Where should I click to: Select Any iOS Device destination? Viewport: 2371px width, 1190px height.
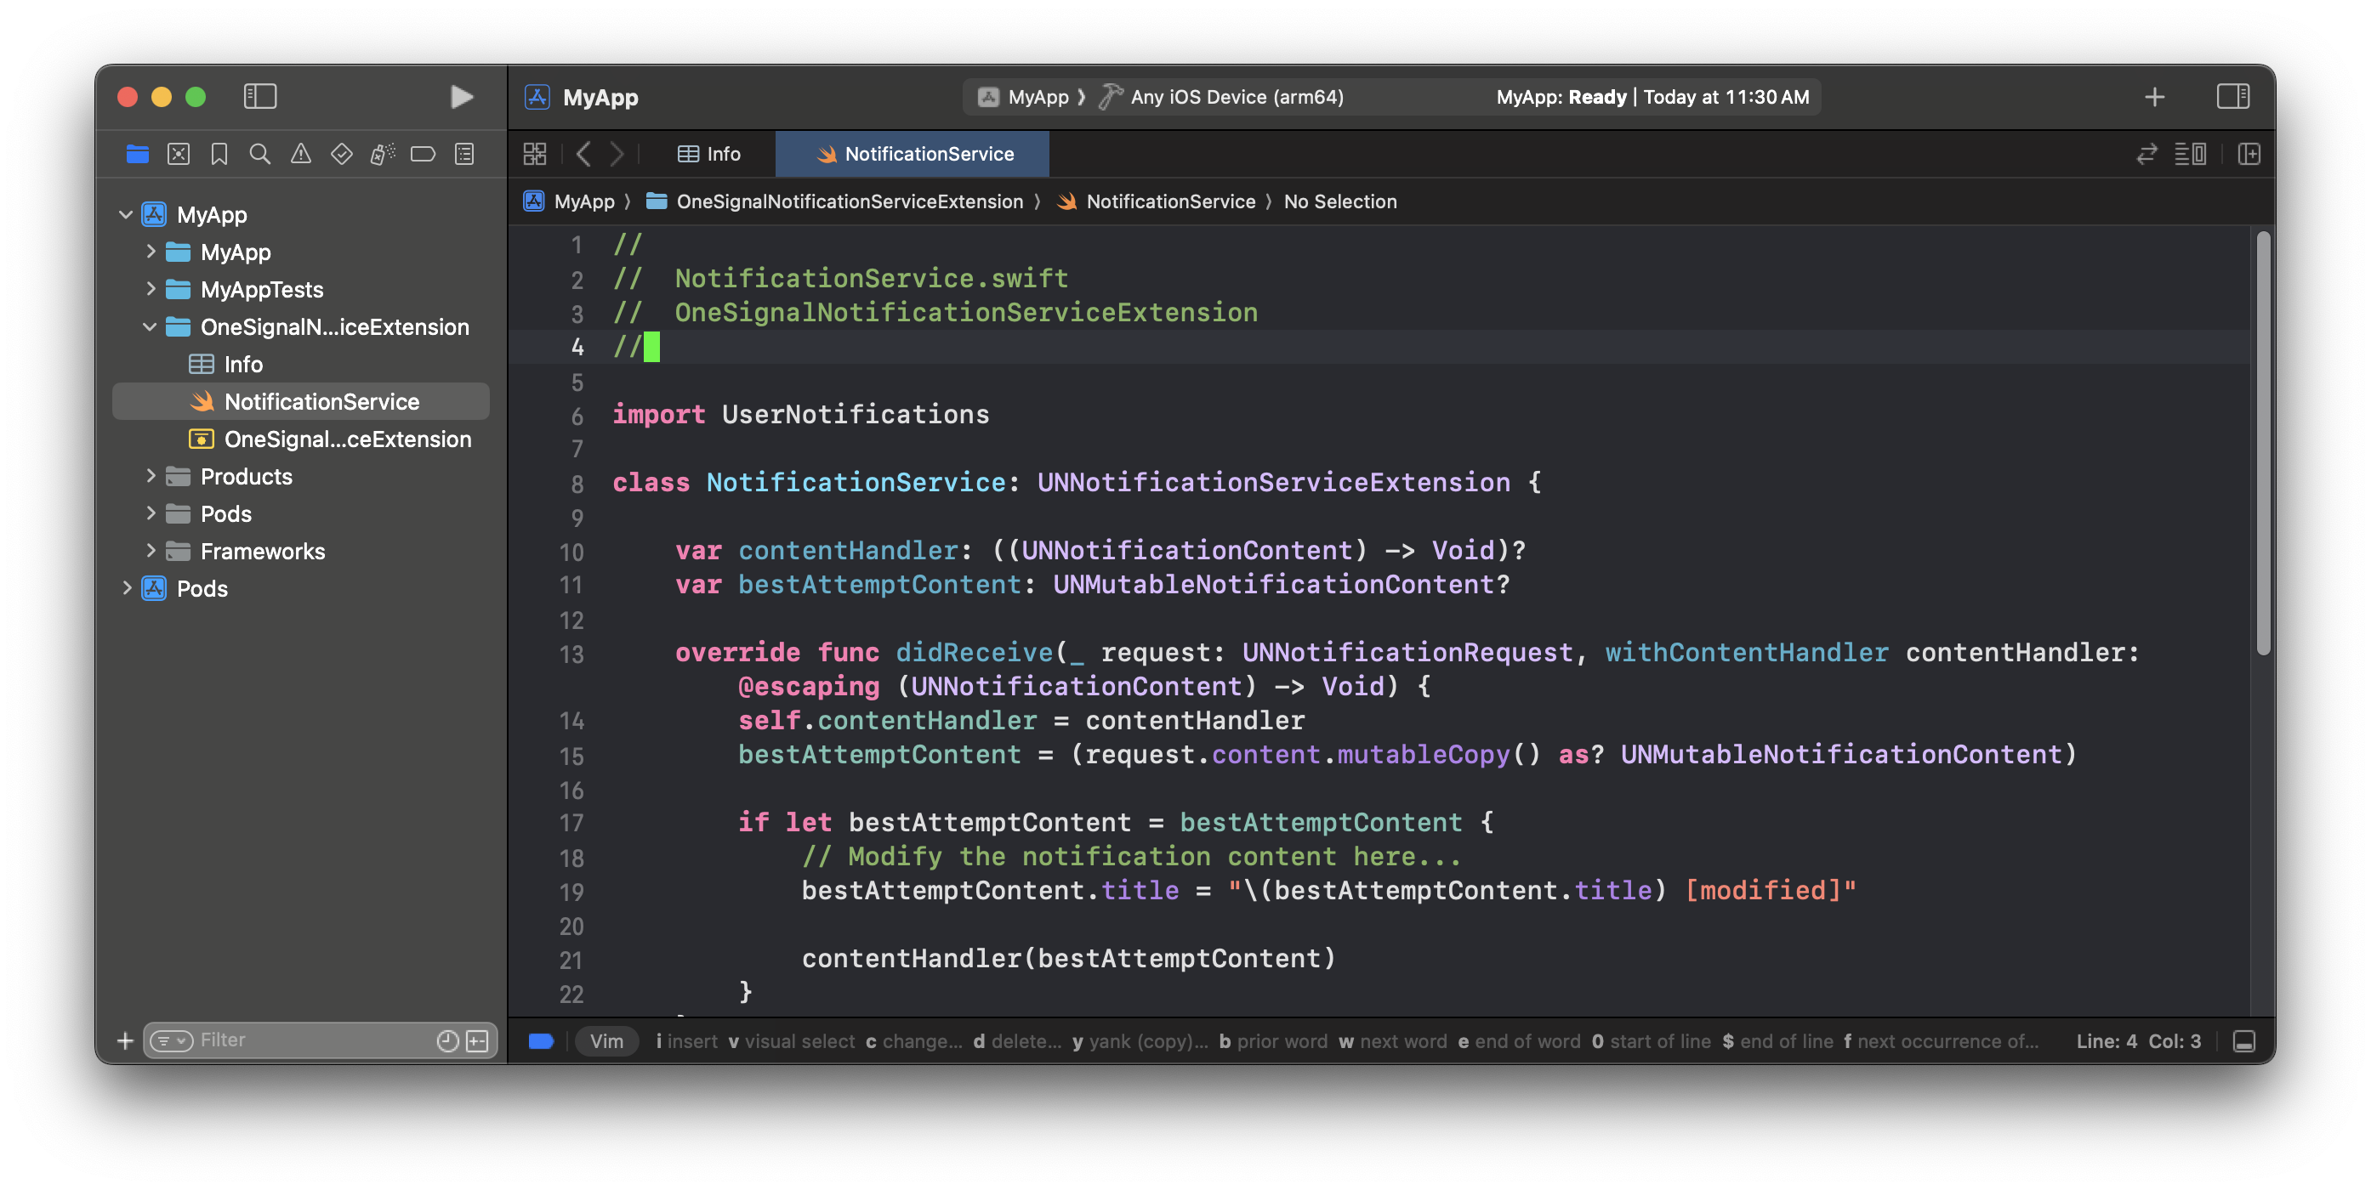pyautogui.click(x=1237, y=97)
